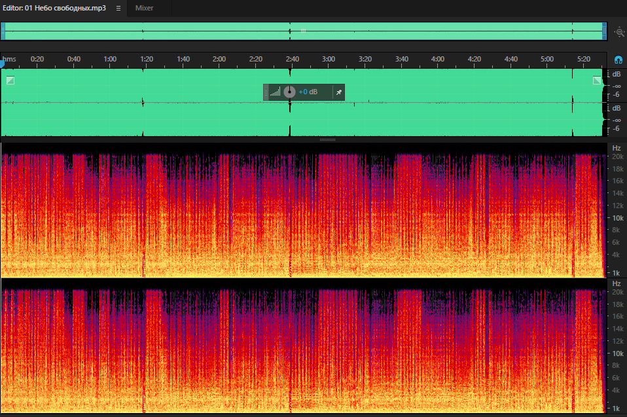The width and height of the screenshot is (627, 417).
Task: Grab the Fade In handle on the waveform
Action: (x=10, y=81)
